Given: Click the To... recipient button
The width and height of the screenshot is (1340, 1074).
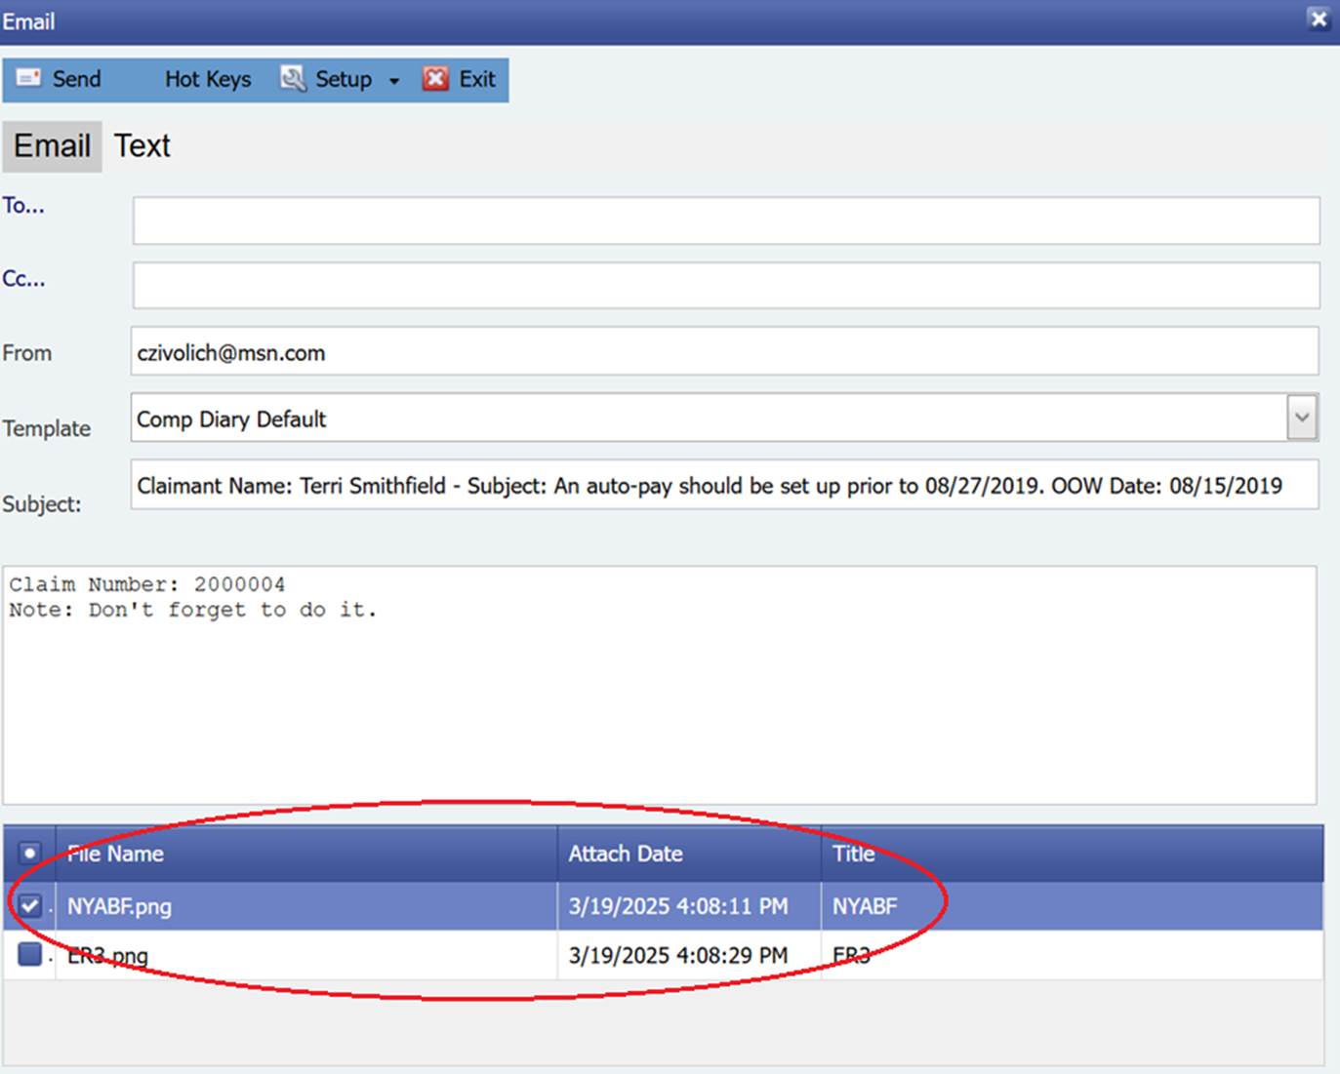Looking at the screenshot, I should pyautogui.click(x=23, y=206).
